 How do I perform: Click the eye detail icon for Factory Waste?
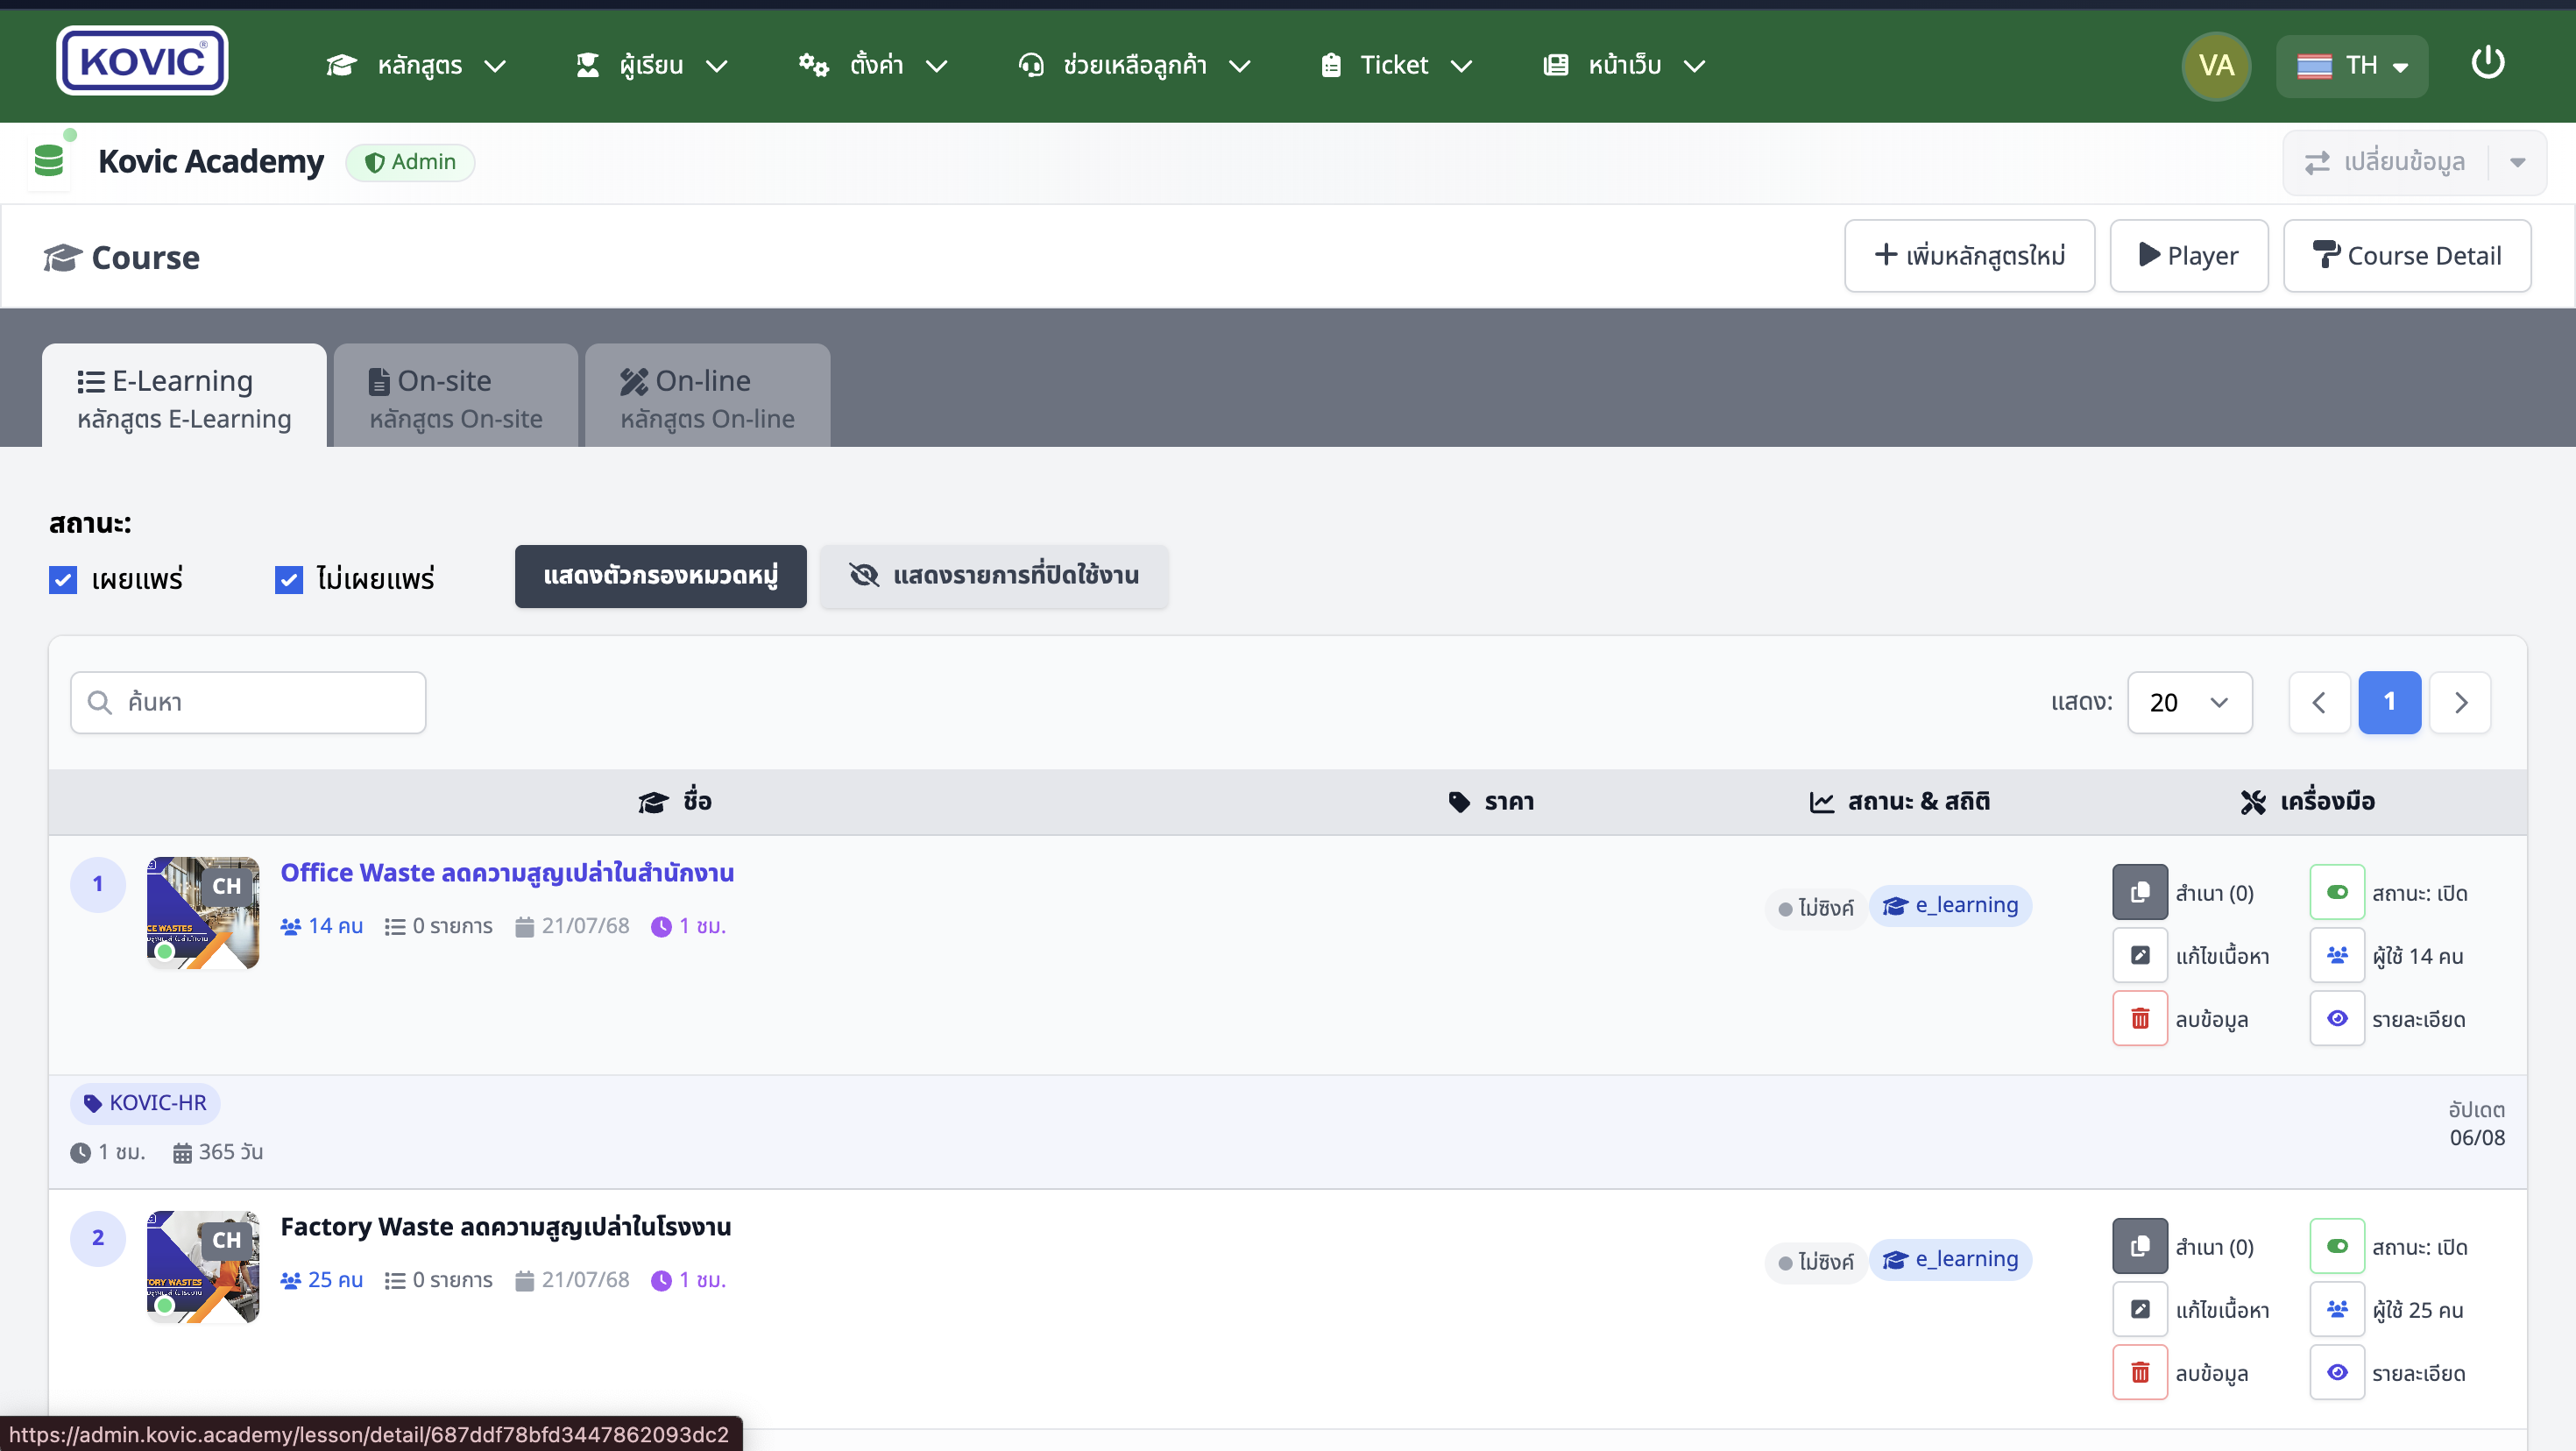[2336, 1372]
